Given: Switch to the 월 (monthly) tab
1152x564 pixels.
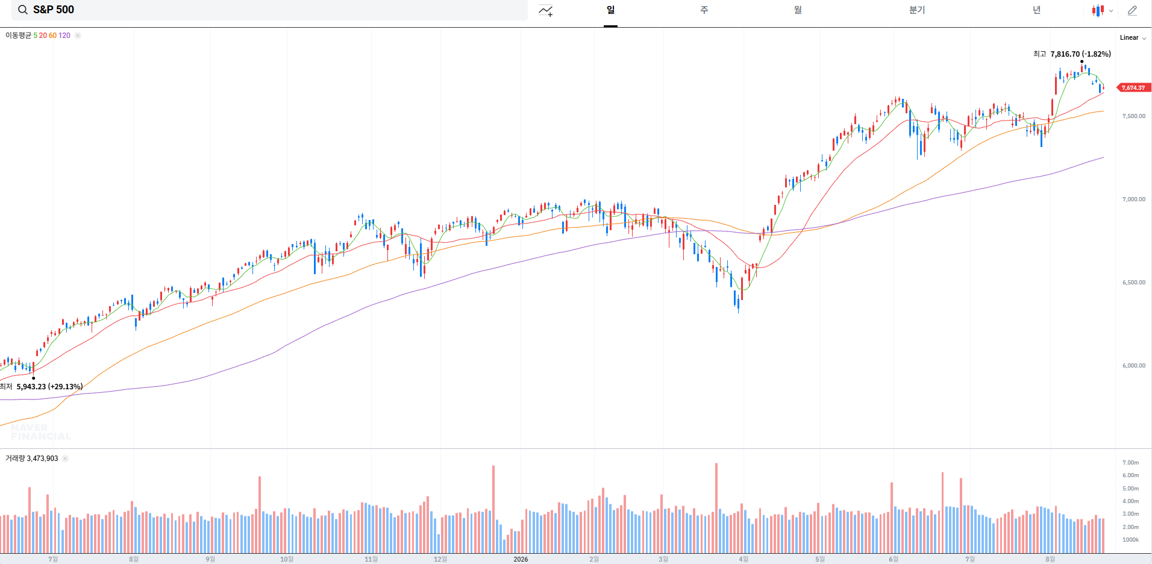Looking at the screenshot, I should 798,10.
